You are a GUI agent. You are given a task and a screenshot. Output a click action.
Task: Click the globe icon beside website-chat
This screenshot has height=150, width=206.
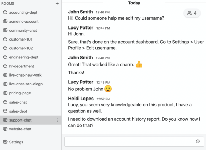click(x=5, y=129)
